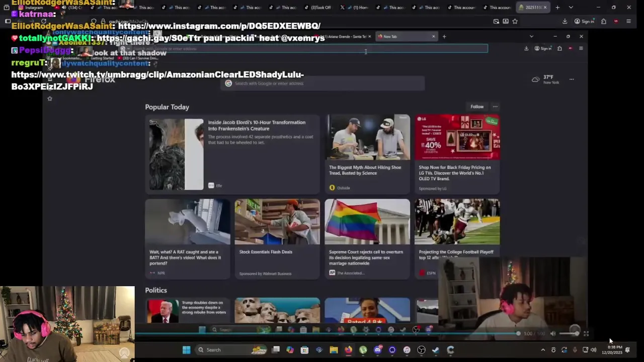Show hidden system tray icons

pos(543,350)
